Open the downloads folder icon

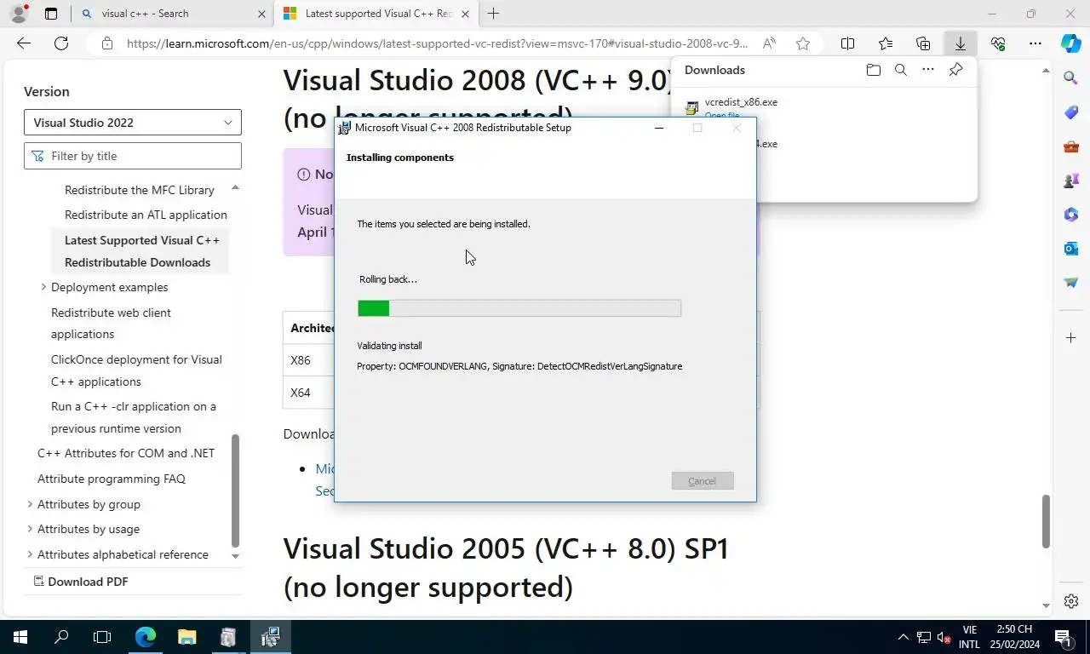873,70
